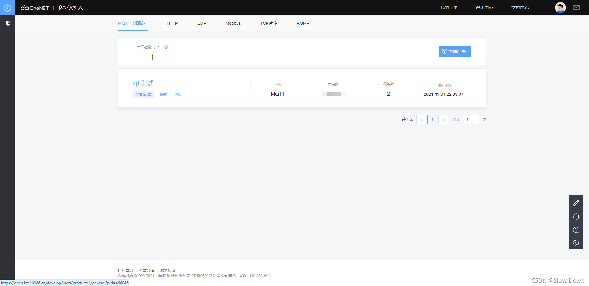The width and height of the screenshot is (589, 286).
Task: Go to next page with right arrow
Action: (443, 120)
